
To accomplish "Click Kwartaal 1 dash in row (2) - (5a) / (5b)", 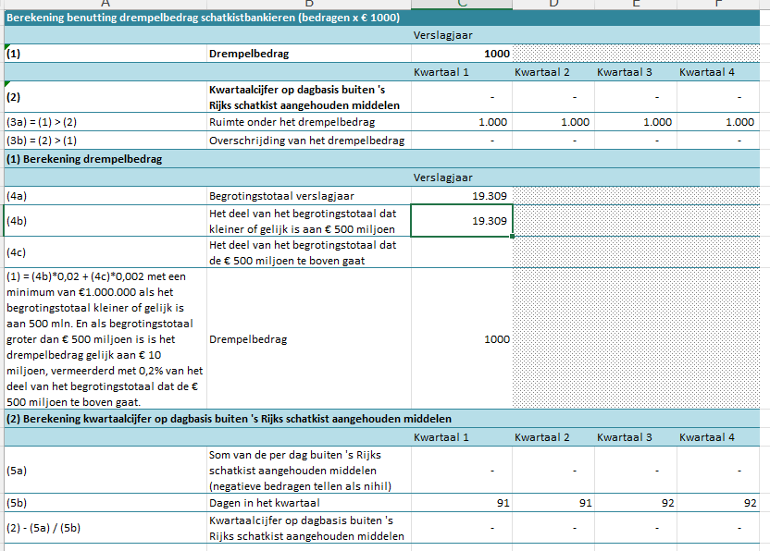I will point(462,528).
